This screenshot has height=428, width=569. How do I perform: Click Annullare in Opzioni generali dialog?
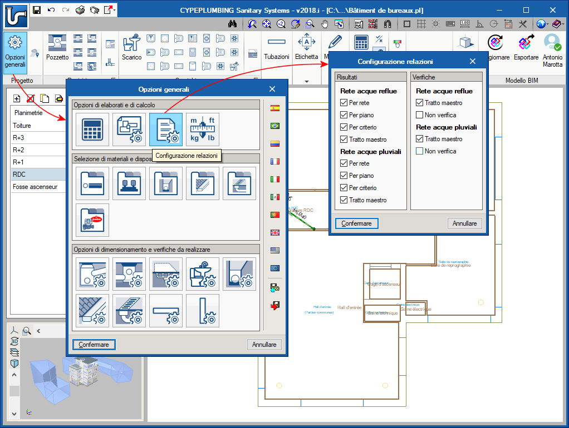click(264, 345)
